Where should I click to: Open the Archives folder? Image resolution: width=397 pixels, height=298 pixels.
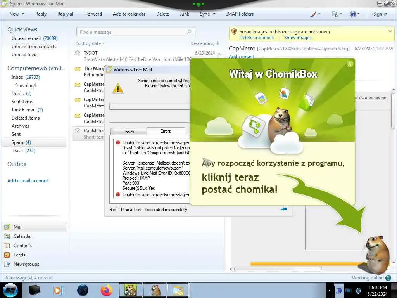pos(20,126)
